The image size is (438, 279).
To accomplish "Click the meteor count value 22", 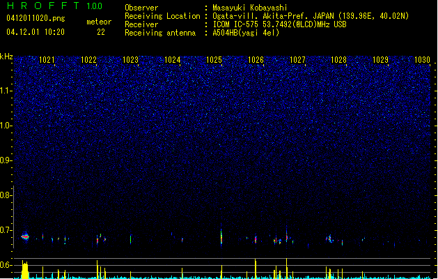I will tap(101, 32).
